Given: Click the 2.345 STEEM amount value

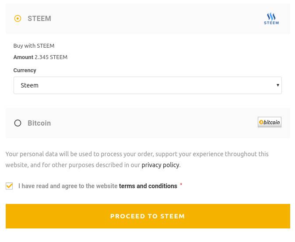Looking at the screenshot, I should [51, 57].
